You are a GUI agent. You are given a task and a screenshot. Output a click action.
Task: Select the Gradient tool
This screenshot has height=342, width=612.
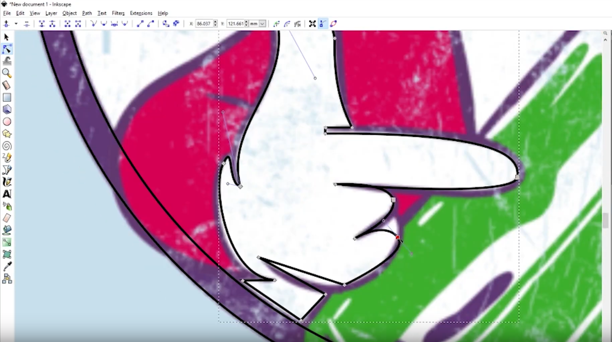(x=7, y=242)
